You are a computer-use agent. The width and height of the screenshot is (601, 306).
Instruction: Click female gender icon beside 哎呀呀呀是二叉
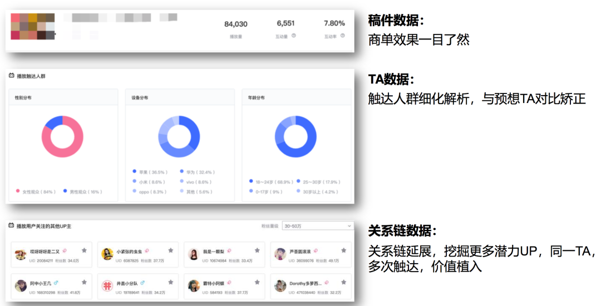click(x=65, y=251)
